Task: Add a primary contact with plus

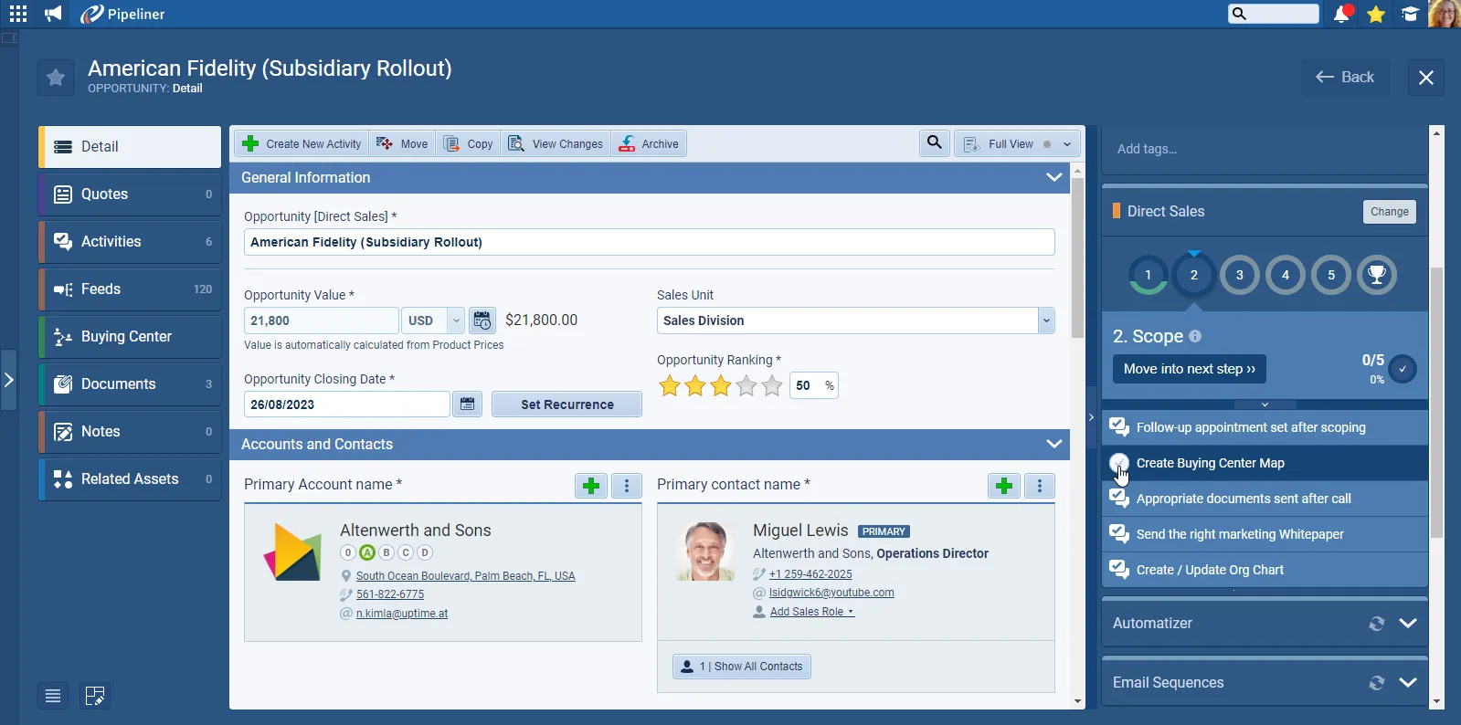Action: 1004,486
